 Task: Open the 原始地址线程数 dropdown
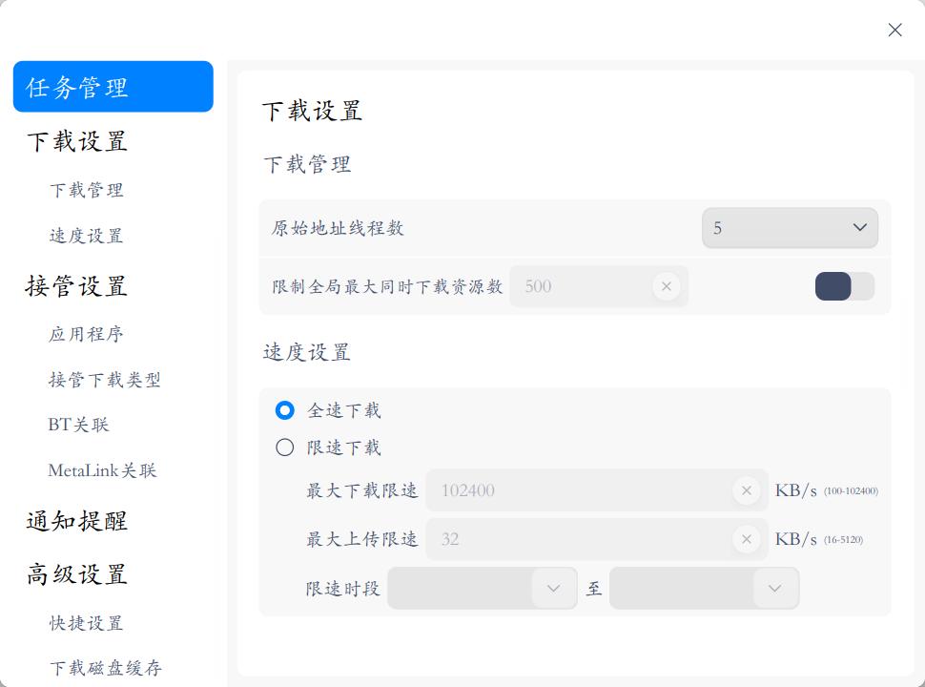tap(790, 228)
